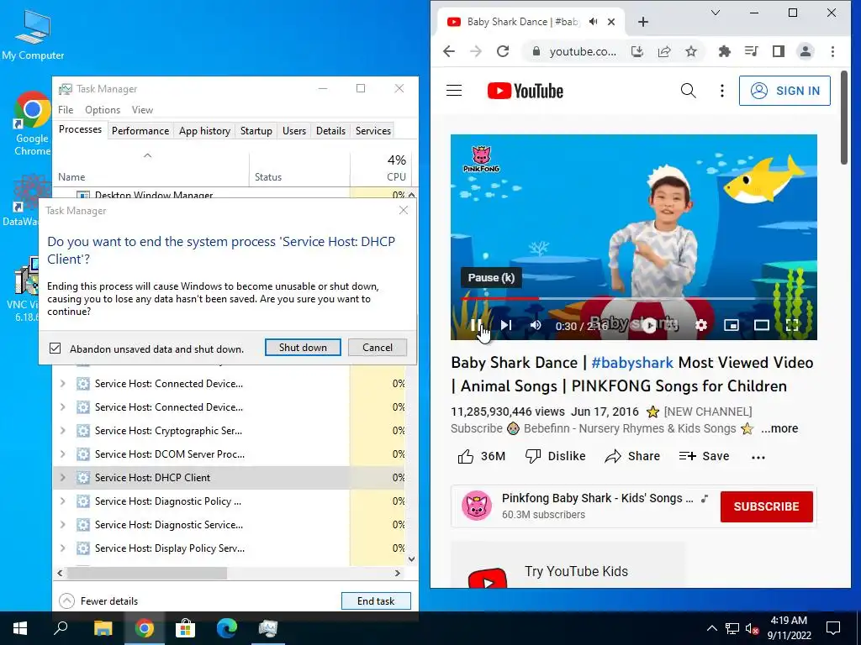Expand Service Host: DCOM Server Proc... row
Viewport: 861px width, 645px height.
(62, 454)
